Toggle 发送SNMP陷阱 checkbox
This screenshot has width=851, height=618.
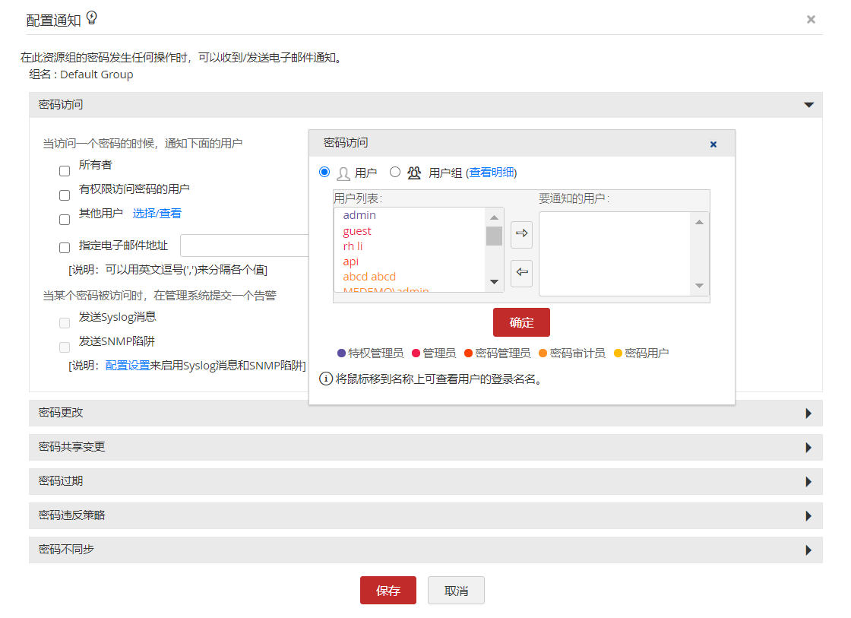(x=65, y=347)
